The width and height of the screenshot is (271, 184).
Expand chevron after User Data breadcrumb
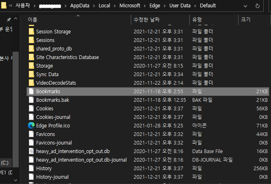coord(195,6)
